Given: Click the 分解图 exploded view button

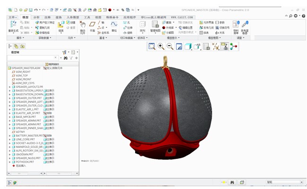Looking at the screenshot, I should [168, 33].
